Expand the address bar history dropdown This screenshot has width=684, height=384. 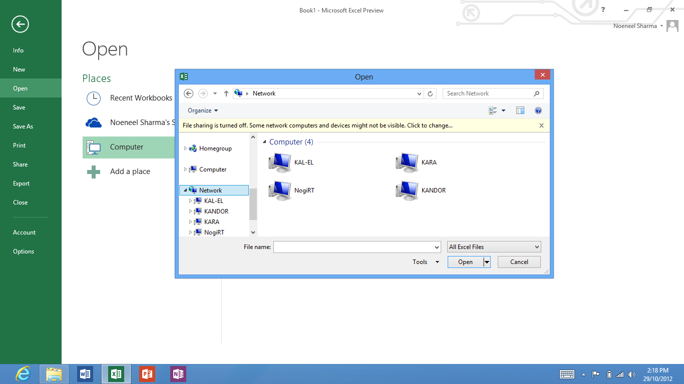[419, 93]
